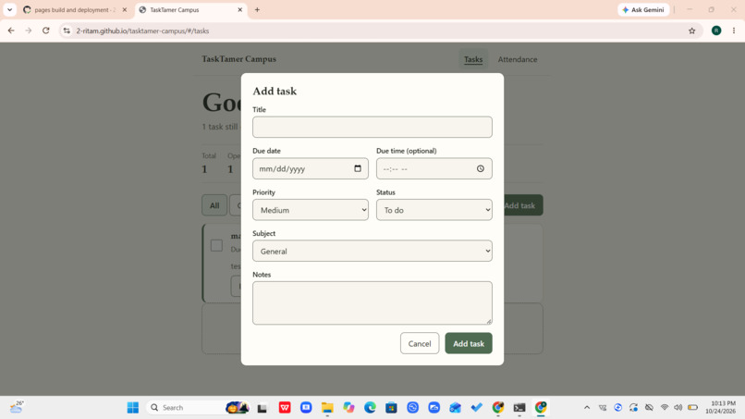Open the site information icon in address bar
The image size is (745, 419).
(67, 31)
